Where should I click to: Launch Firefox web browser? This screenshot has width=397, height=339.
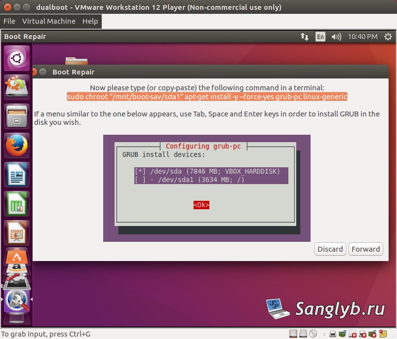click(x=17, y=146)
